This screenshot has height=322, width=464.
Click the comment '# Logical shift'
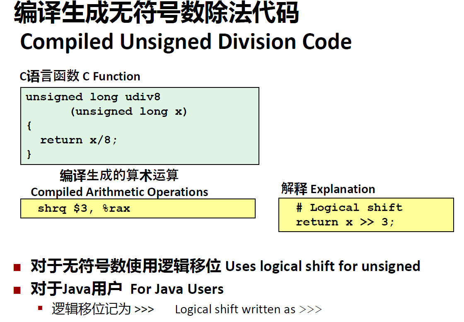pyautogui.click(x=349, y=208)
